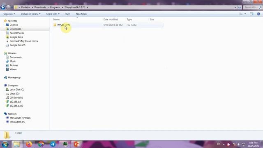Viewport: 263px width, 148px height.
Task: Open PREDATOR-PC network computer
Action: click(17, 122)
